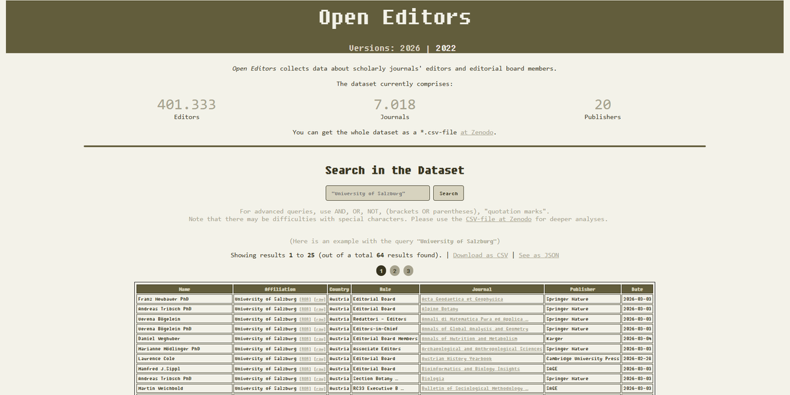Click the 401.333 Editors count

tap(186, 104)
